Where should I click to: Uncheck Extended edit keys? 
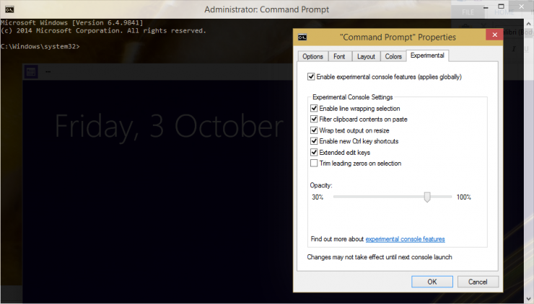coord(314,153)
